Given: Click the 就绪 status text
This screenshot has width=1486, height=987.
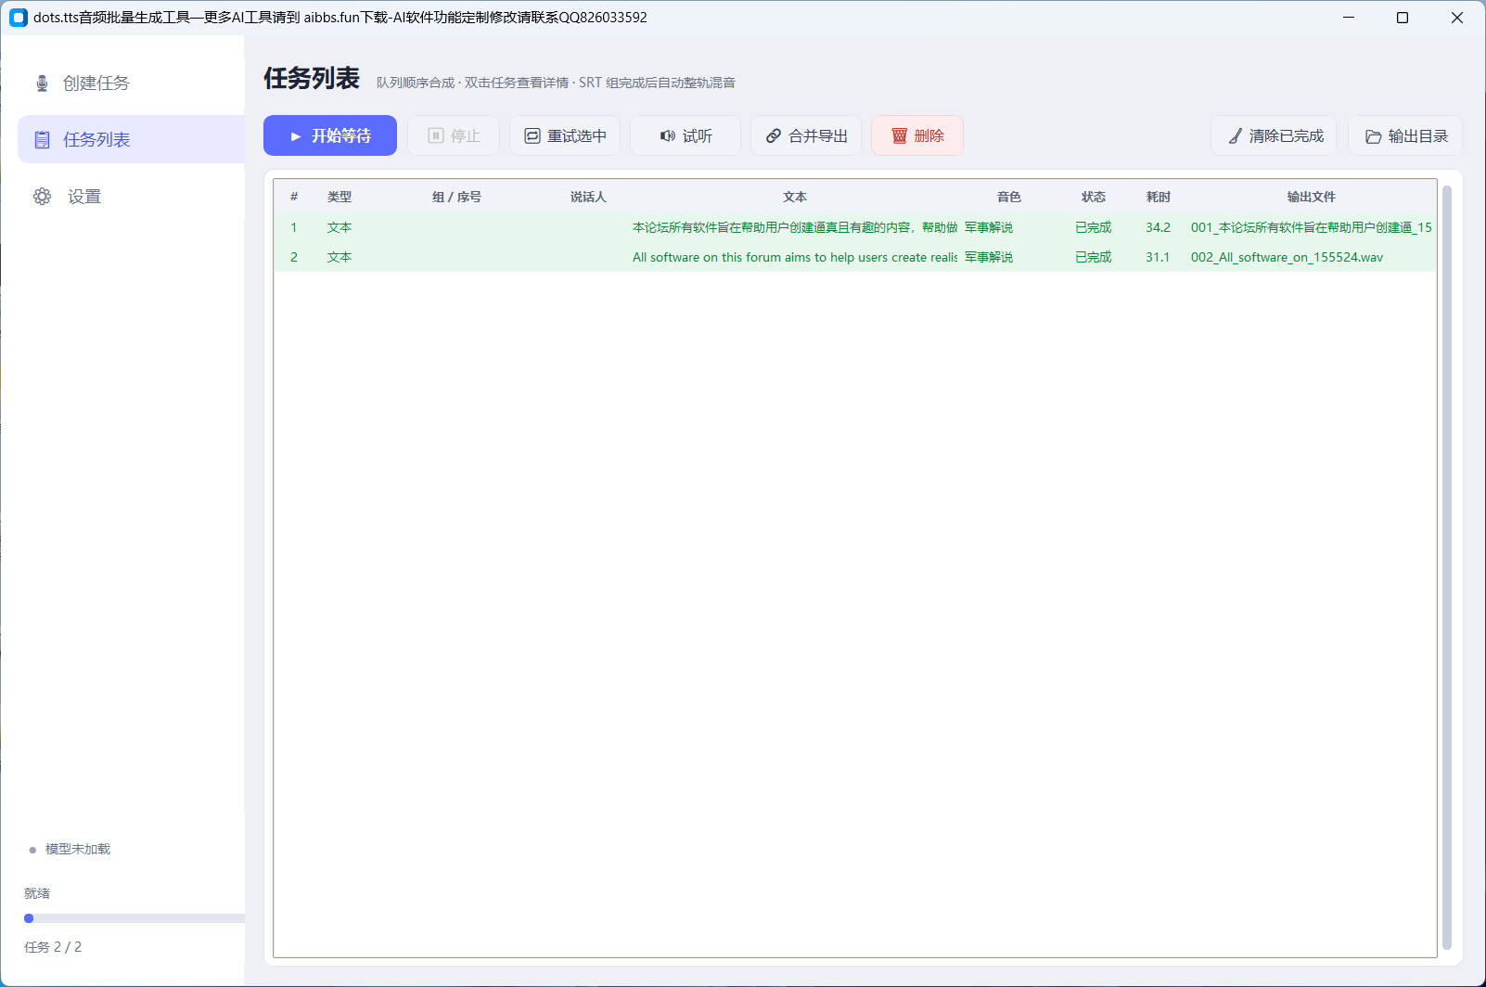Looking at the screenshot, I should pyautogui.click(x=37, y=893).
